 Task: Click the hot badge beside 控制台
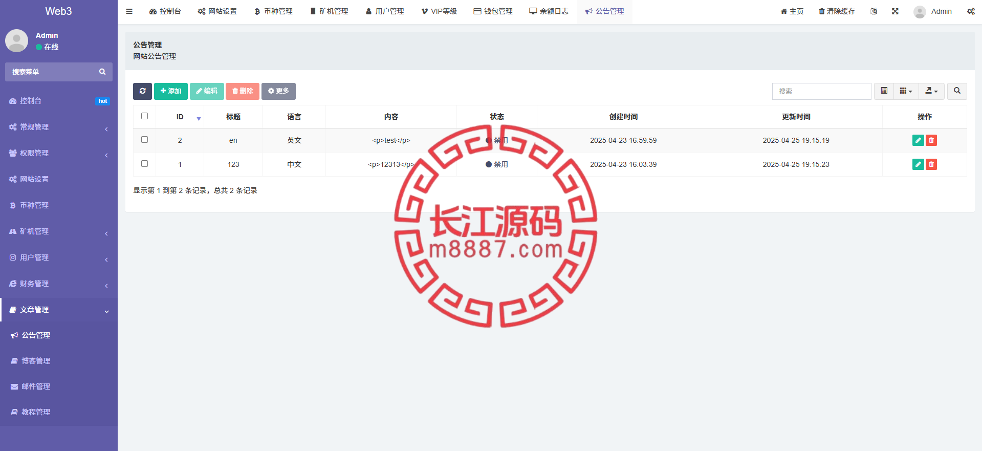[x=103, y=101]
